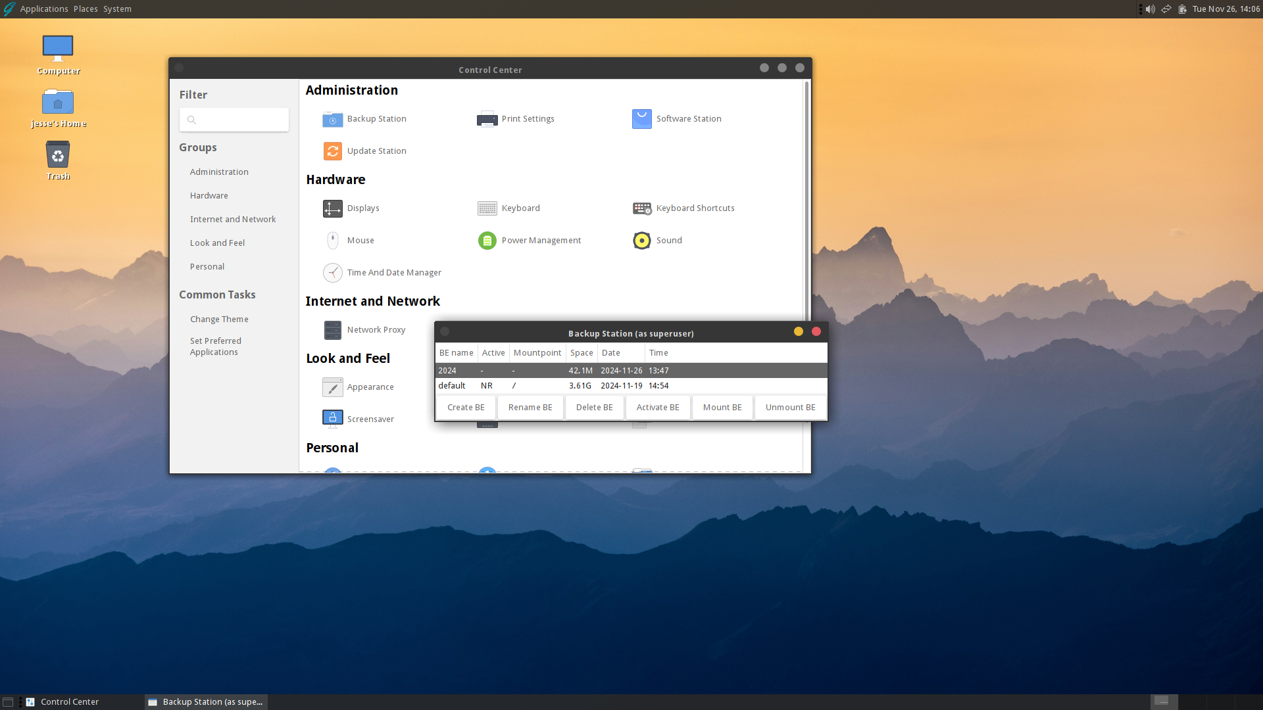The image size is (1263, 710).
Task: Select Hardware group in sidebar
Action: (209, 196)
